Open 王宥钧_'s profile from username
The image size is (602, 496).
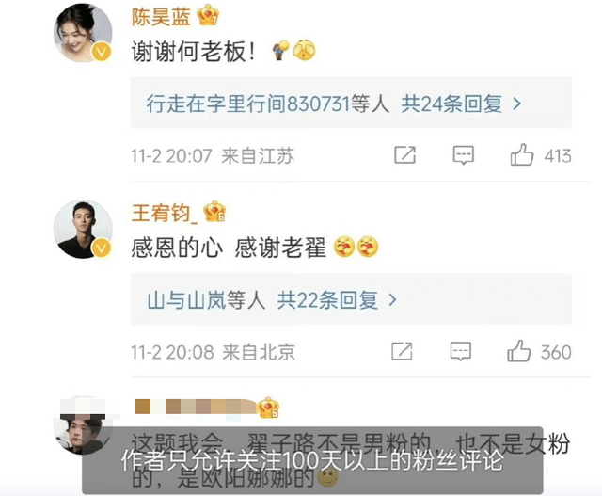(x=165, y=214)
